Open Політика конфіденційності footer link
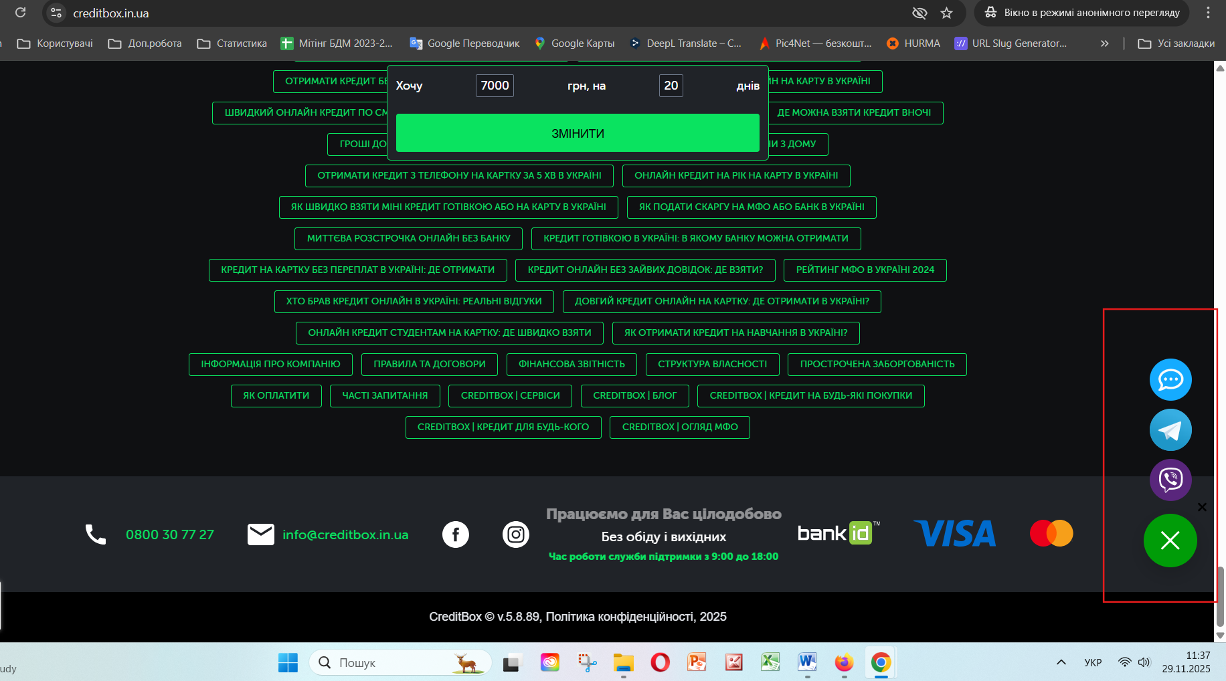This screenshot has width=1226, height=681. tap(619, 617)
